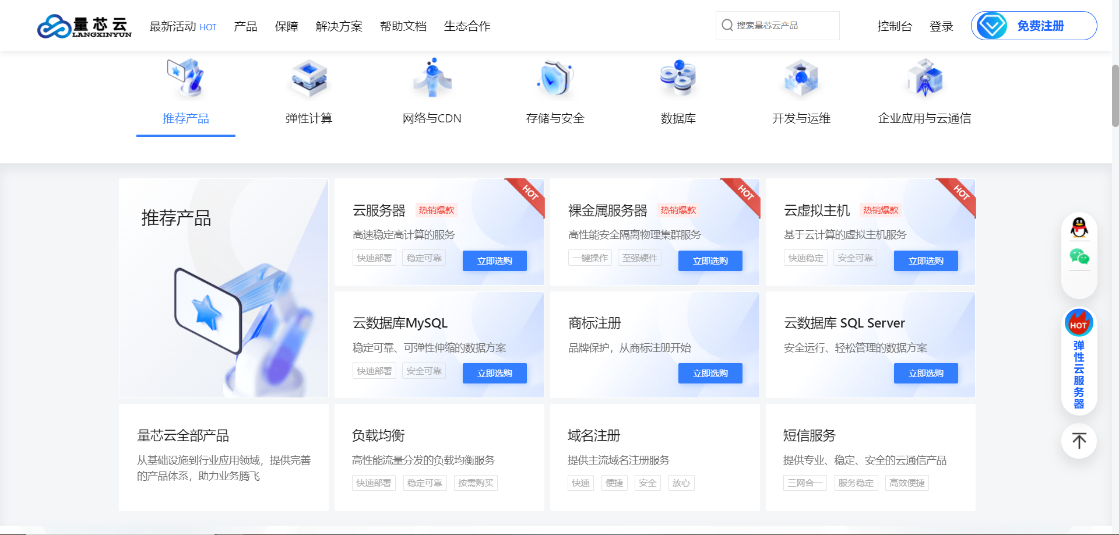
Task: Click the 量芯云 logo
Action: [x=85, y=26]
